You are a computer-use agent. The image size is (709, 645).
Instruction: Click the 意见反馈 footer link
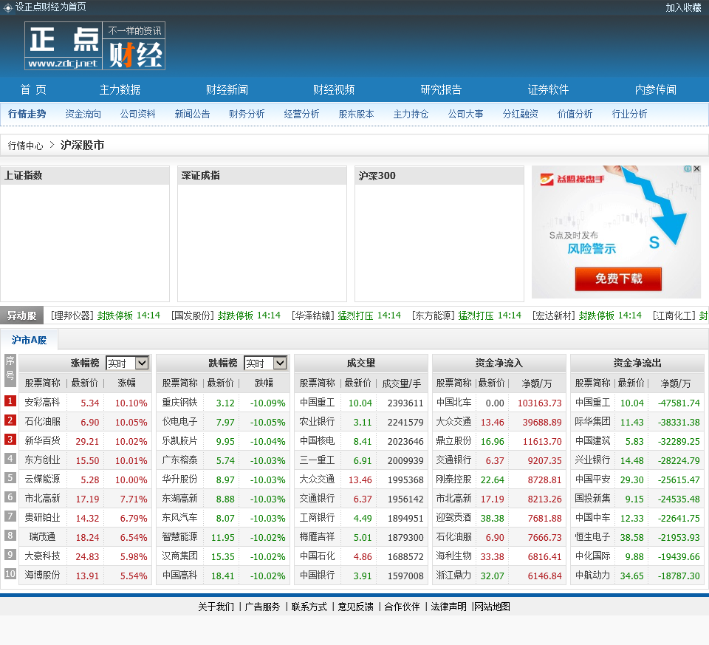tap(356, 607)
